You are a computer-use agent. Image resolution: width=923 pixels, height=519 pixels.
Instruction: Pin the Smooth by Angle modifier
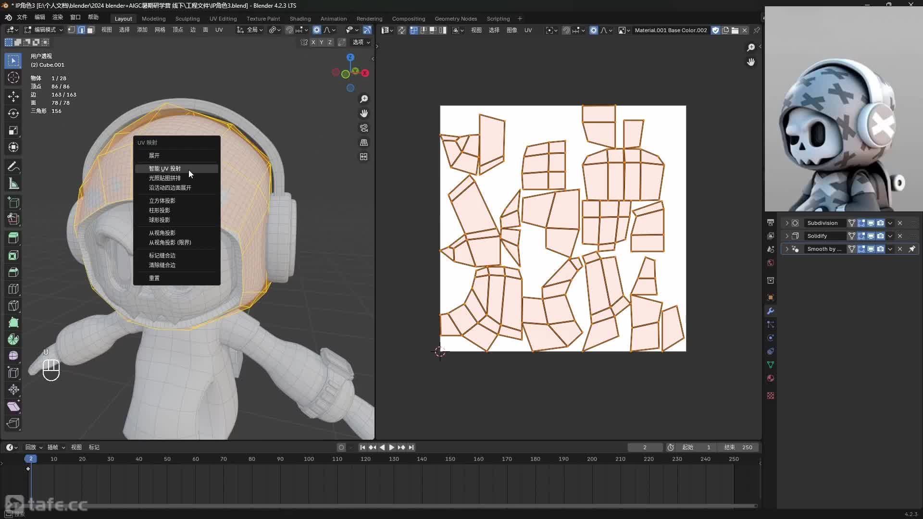click(912, 249)
